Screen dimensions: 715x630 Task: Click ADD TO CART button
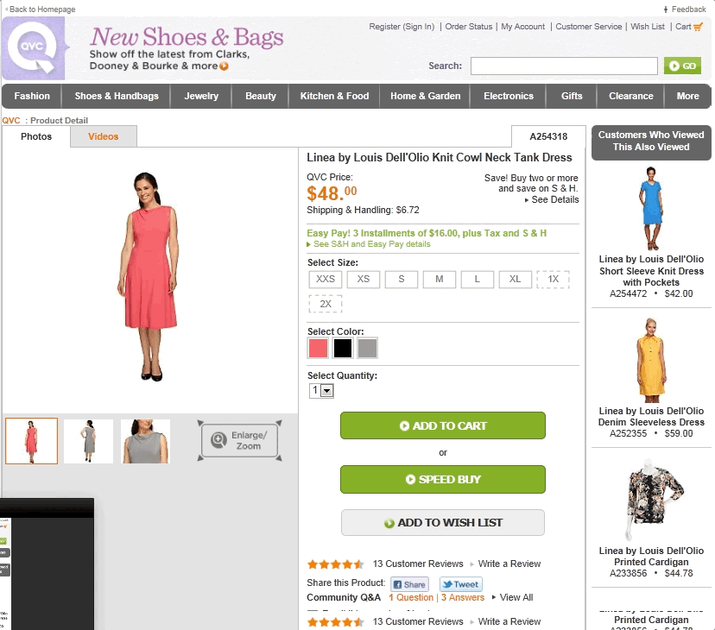coord(443,425)
